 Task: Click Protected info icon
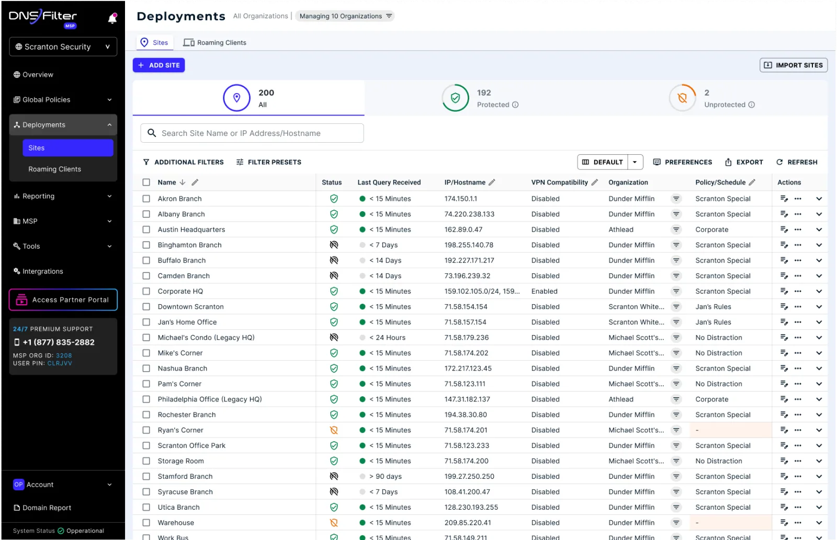(515, 105)
